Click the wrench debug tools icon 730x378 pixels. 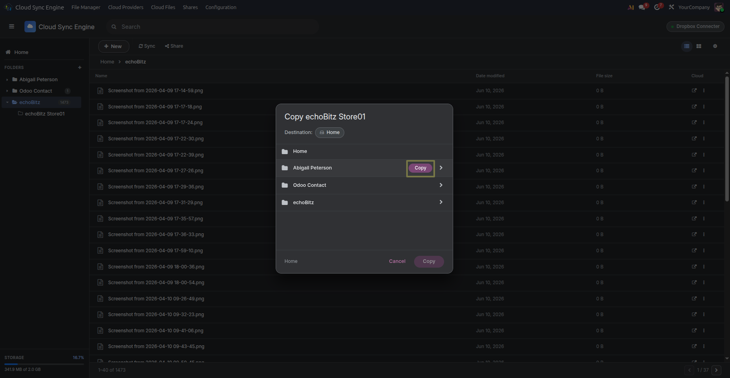coord(671,7)
